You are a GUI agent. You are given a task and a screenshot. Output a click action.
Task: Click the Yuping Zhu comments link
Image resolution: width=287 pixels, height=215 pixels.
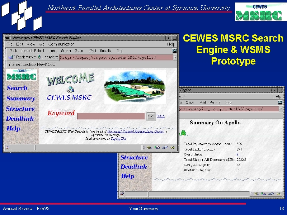118,139
